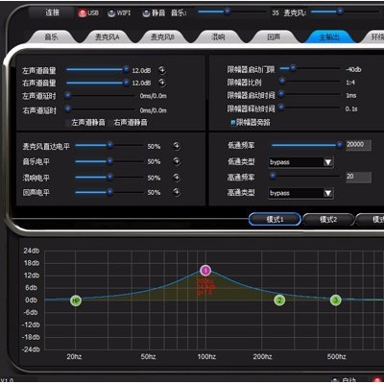Click the 麦克风直达电平 slider handle
384x384 pixels.
pos(109,145)
